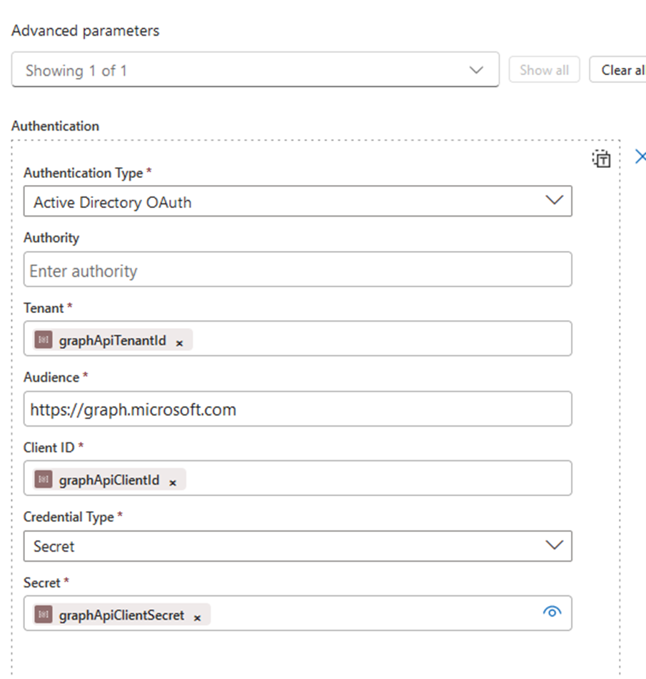Remove the graphApiTenantId token
Image resolution: width=646 pixels, height=679 pixels.
pos(179,342)
